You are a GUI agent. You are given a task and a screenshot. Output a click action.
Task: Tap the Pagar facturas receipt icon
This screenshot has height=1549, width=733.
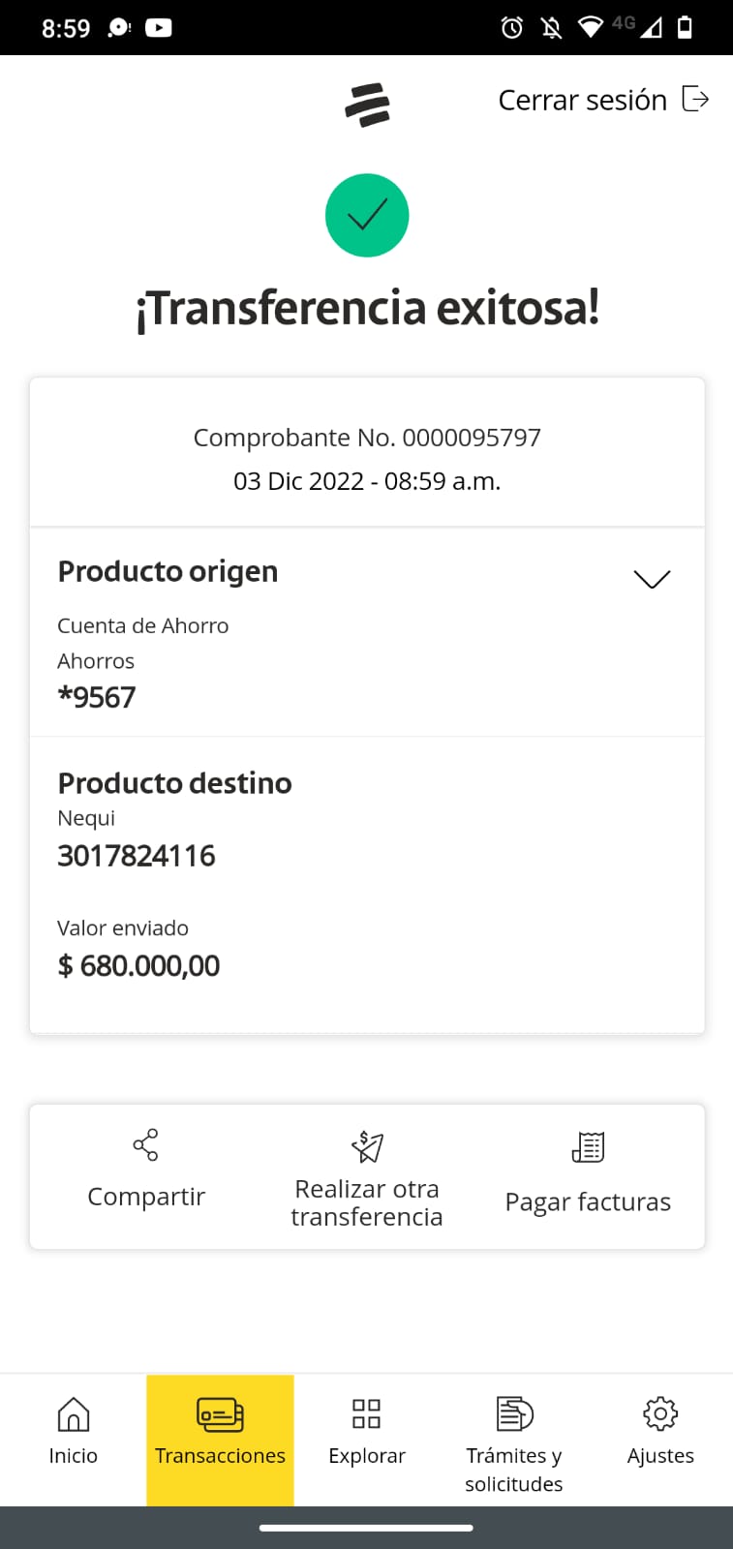pyautogui.click(x=588, y=1147)
